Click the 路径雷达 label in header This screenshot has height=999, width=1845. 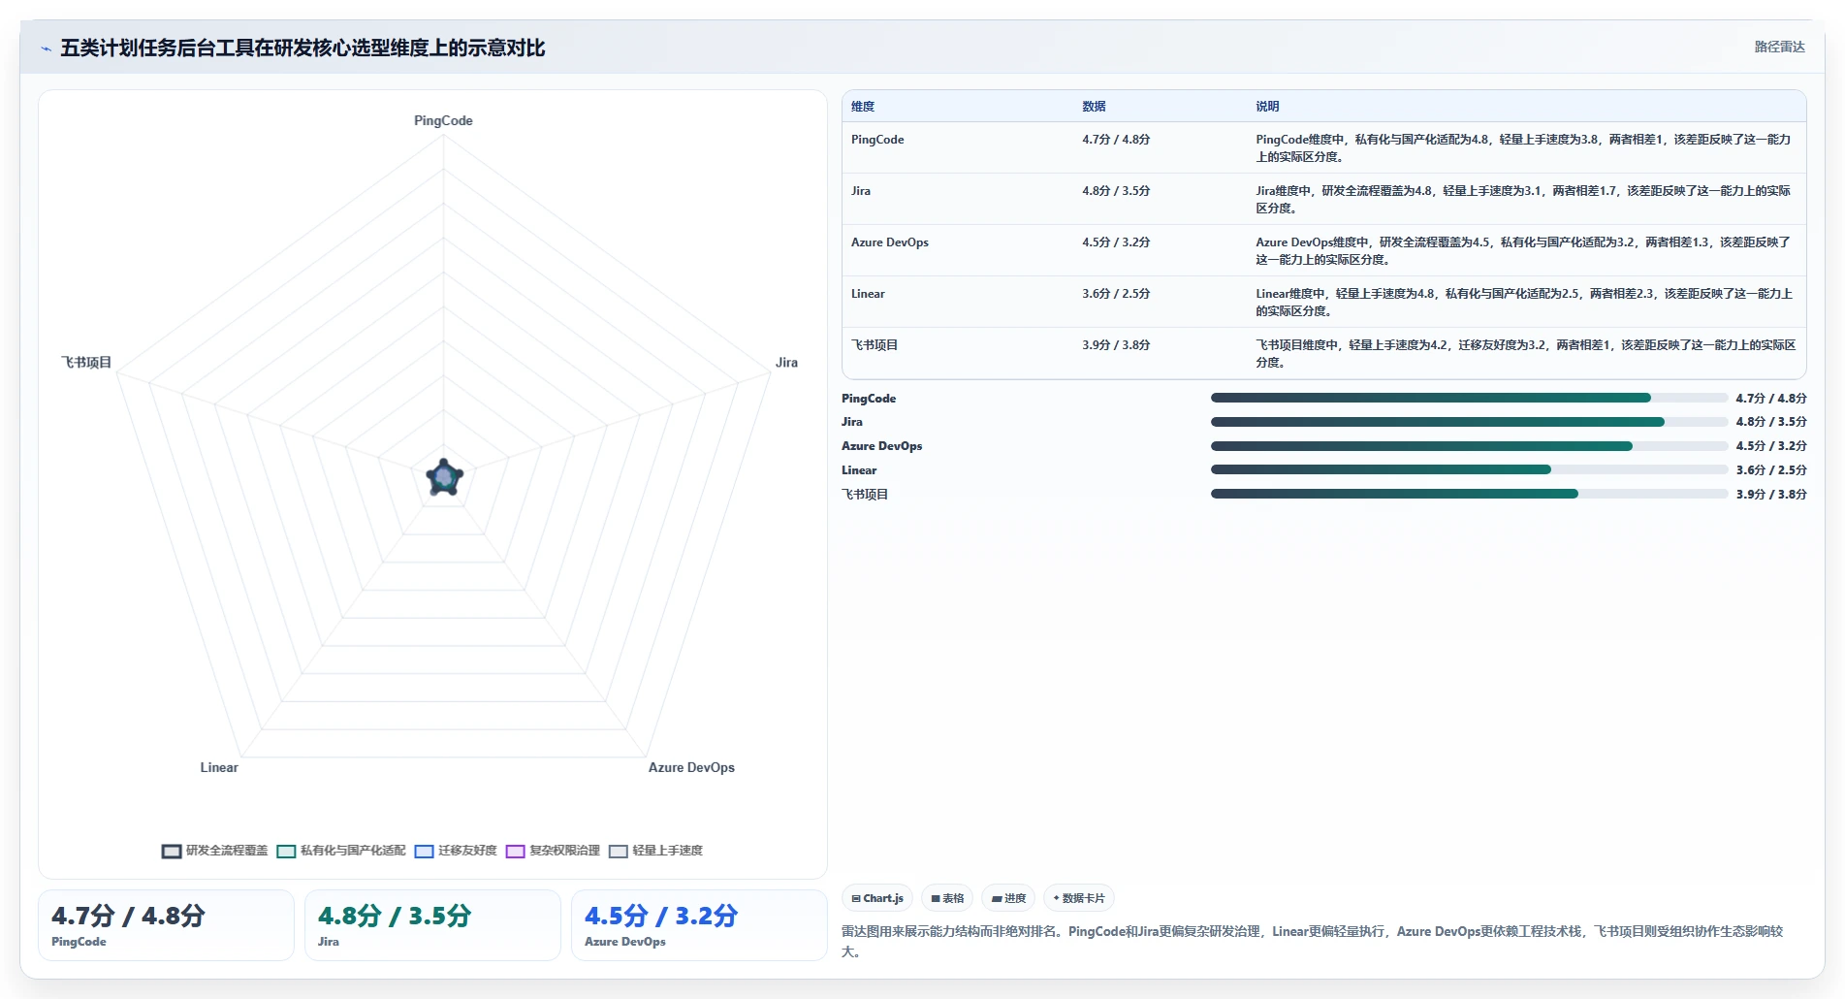pyautogui.click(x=1779, y=47)
